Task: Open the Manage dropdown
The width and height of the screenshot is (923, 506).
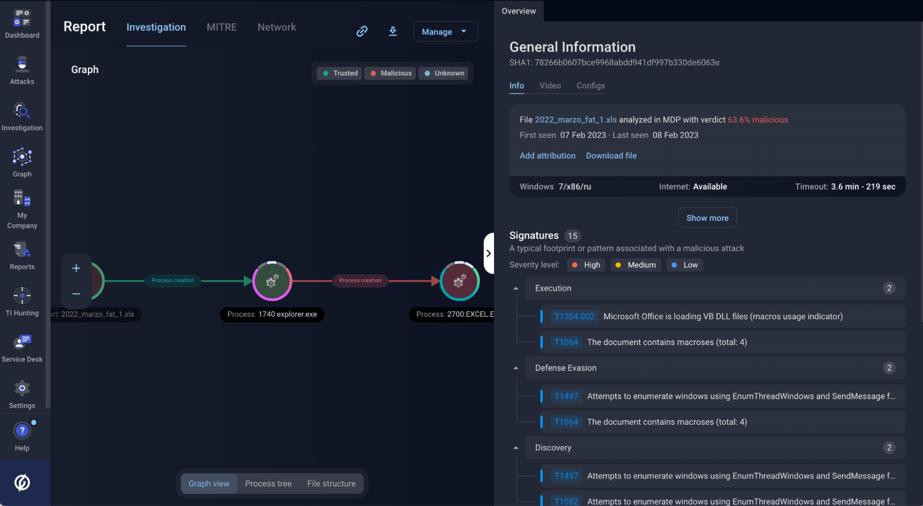Action: click(445, 31)
